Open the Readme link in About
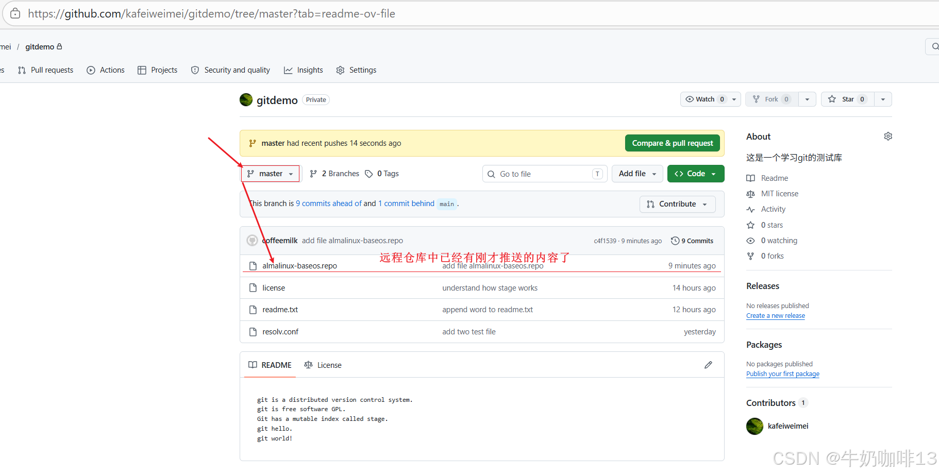 point(767,178)
